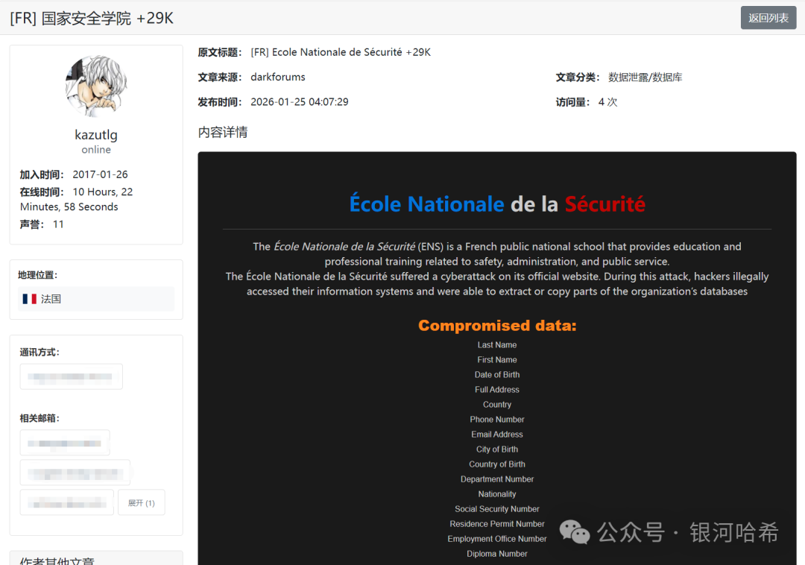Click the City of Birth entry
This screenshot has height=565, width=805.
pos(497,449)
